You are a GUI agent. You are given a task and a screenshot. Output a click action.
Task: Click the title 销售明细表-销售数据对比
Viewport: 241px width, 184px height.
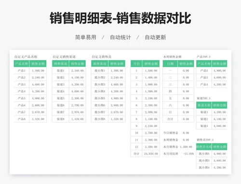pyautogui.click(x=120, y=18)
